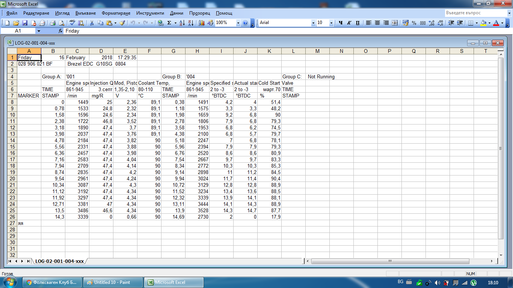Expand the Name Box dropdown arrow
The image size is (513, 288).
tap(38, 31)
